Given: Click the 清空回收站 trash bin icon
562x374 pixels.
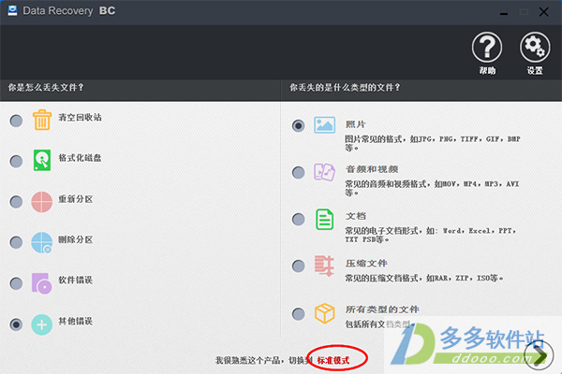Looking at the screenshot, I should point(42,120).
